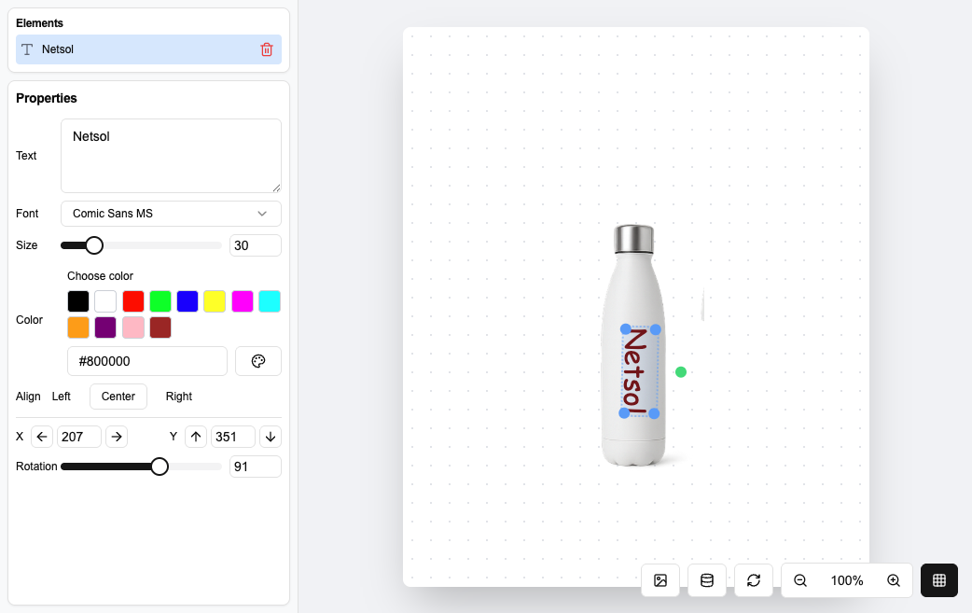Select Center text alignment
The image size is (972, 613).
(x=118, y=397)
